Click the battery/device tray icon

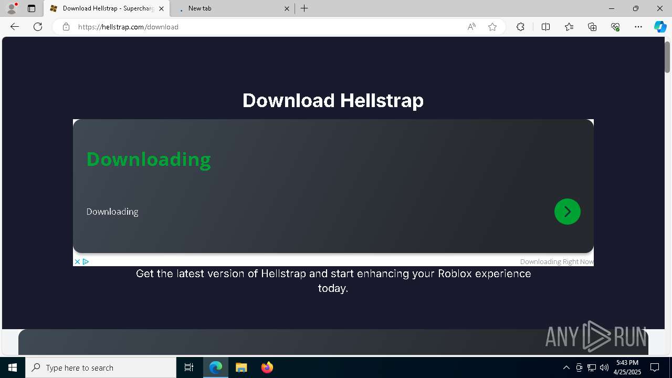pos(579,367)
